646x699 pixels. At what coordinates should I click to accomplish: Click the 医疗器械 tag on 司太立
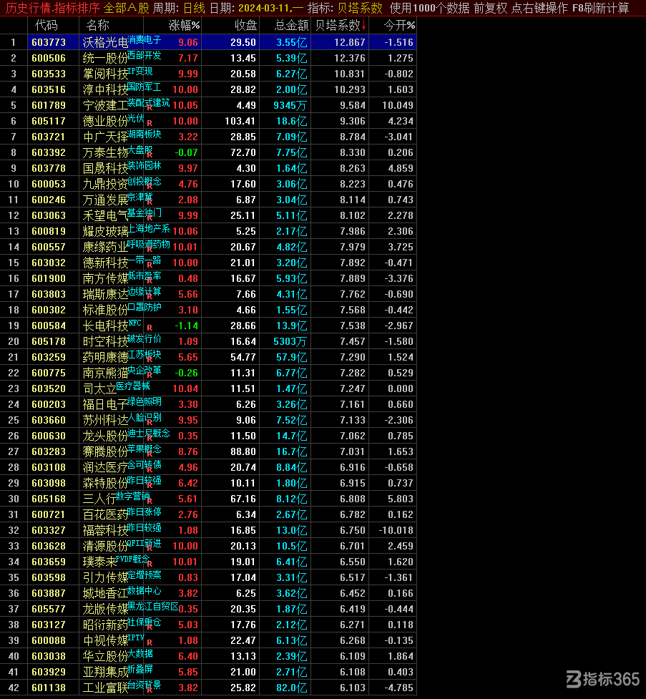coord(133,386)
